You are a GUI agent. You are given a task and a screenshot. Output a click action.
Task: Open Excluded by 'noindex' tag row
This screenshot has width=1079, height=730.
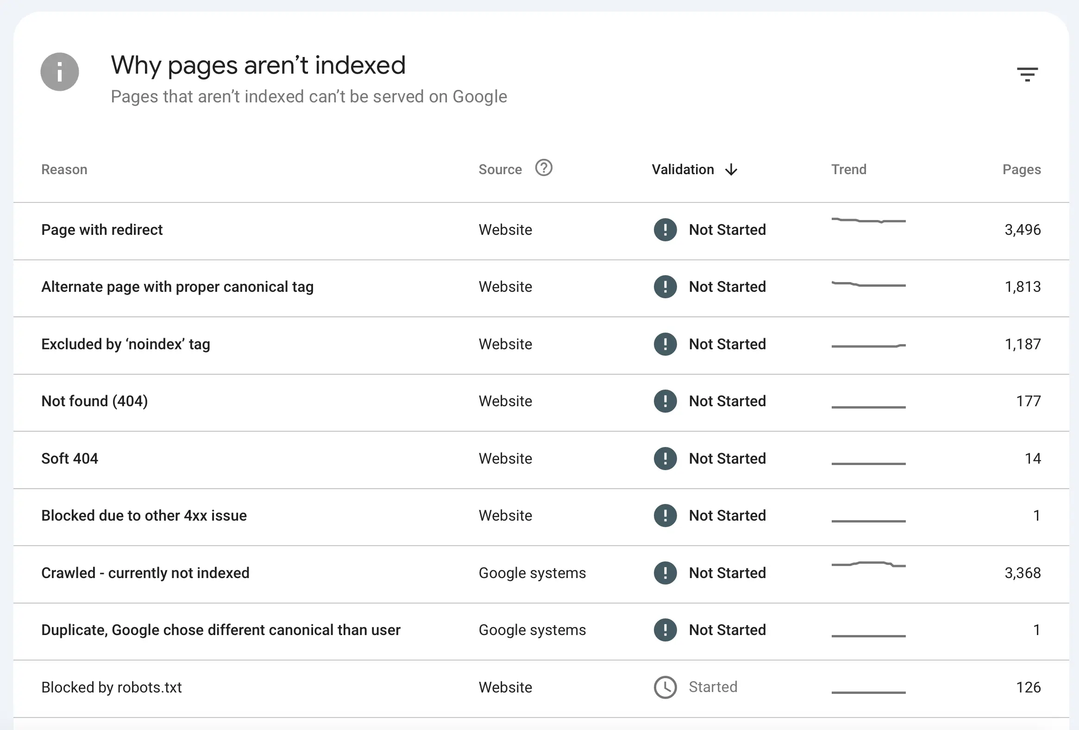pyautogui.click(x=125, y=344)
